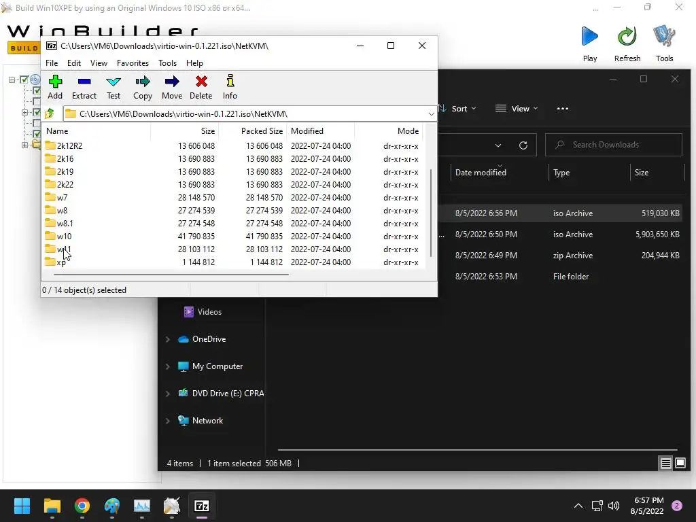Open the View menu in 7-Zip

coord(99,63)
